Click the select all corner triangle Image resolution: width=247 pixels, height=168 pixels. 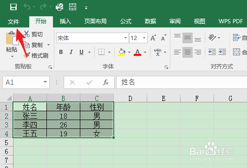click(9, 98)
